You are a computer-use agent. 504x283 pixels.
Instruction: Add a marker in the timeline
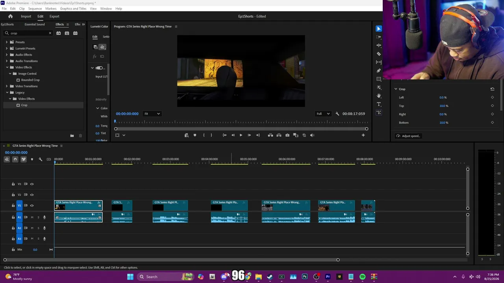tap(32, 159)
